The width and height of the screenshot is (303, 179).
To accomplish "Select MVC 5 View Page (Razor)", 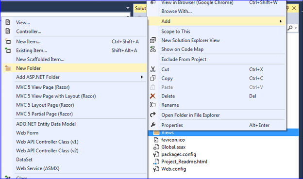I will point(43,87).
